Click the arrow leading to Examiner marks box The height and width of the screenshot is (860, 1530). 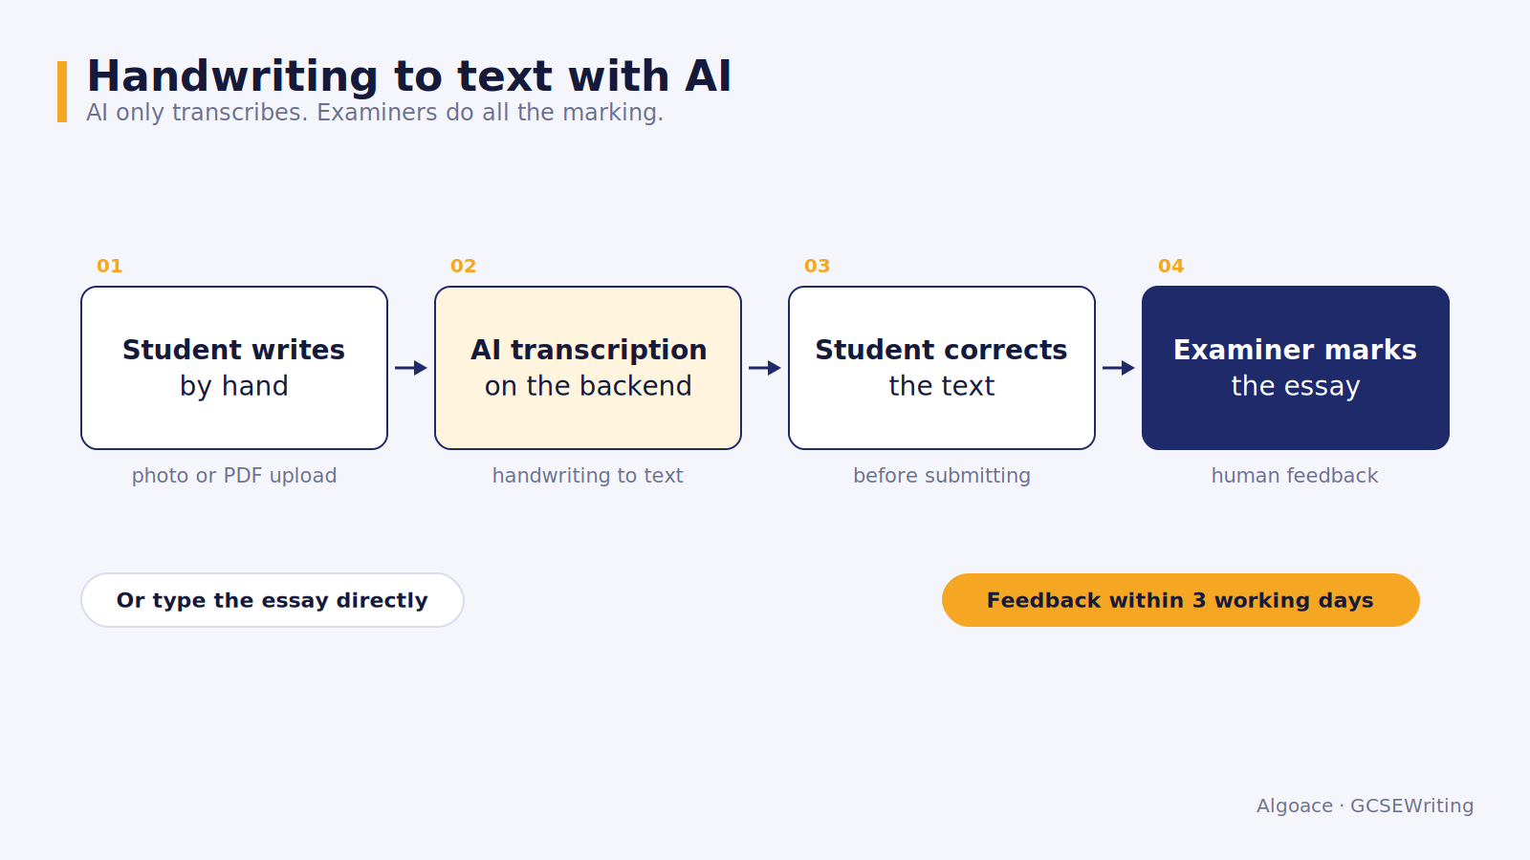pyautogui.click(x=1119, y=368)
